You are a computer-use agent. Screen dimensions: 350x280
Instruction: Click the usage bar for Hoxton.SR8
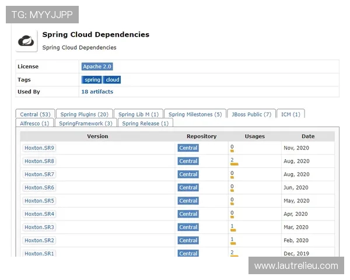click(235, 164)
